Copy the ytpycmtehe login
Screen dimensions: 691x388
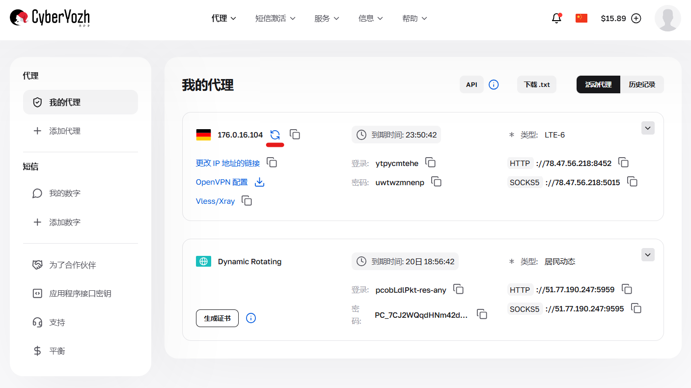pos(431,163)
